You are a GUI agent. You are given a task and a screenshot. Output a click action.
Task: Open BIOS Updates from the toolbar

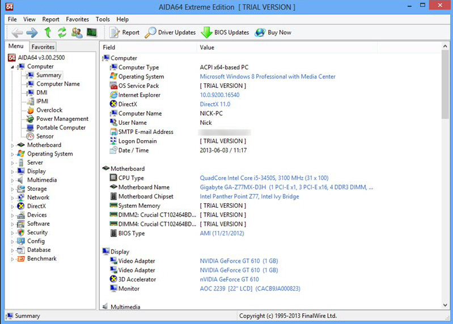click(225, 33)
